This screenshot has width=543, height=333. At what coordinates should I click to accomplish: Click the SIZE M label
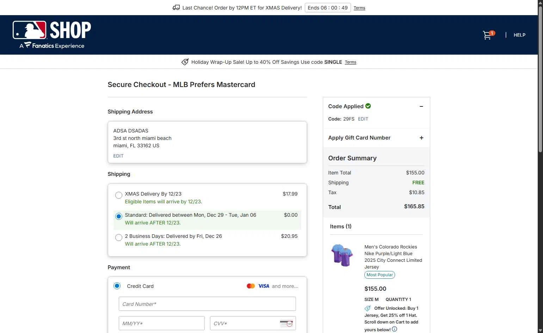coord(371,300)
